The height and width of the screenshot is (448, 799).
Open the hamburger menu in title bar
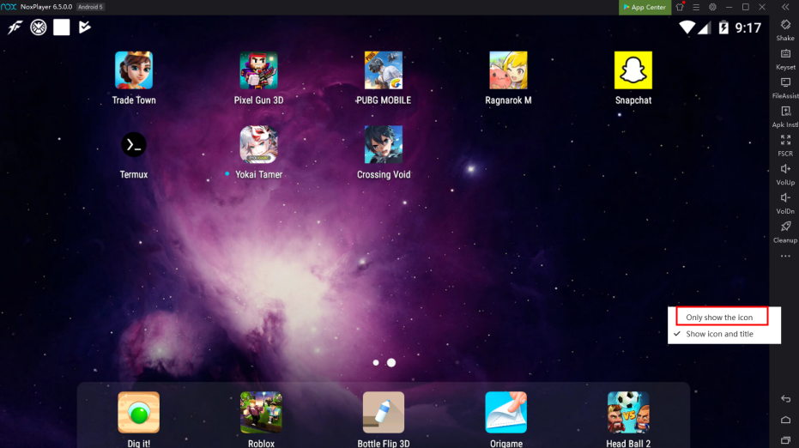click(696, 7)
